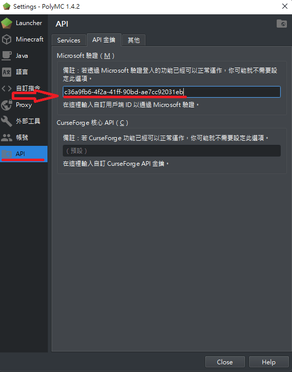292x372 pixels.
Task: Click the API folder icon in sidebar
Action: point(7,154)
